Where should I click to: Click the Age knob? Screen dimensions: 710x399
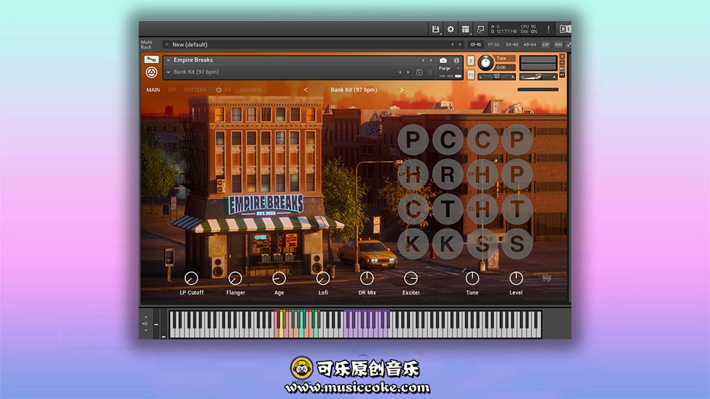point(279,278)
